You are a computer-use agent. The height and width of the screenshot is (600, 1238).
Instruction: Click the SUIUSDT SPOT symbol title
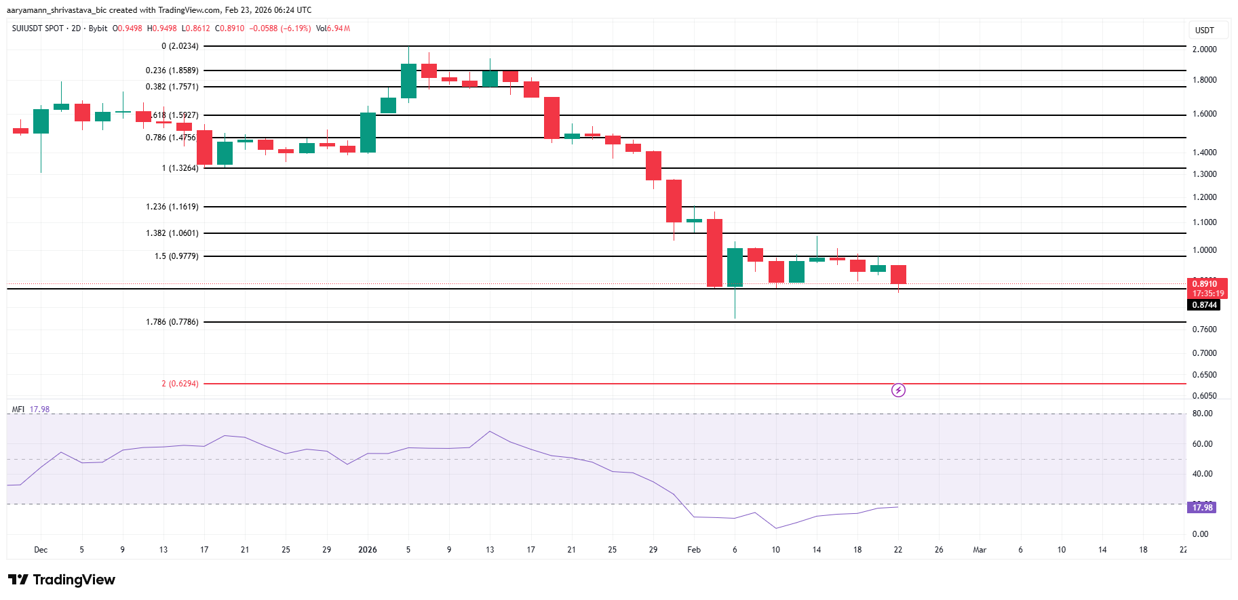tap(38, 28)
